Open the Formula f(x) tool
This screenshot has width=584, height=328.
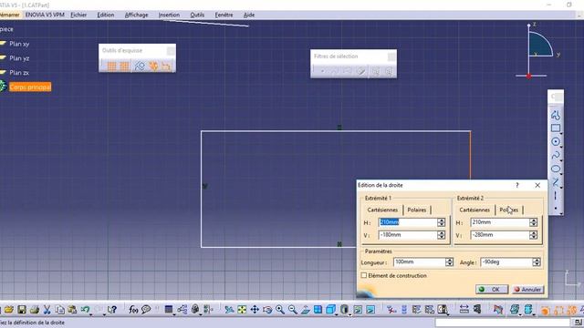[133, 310]
